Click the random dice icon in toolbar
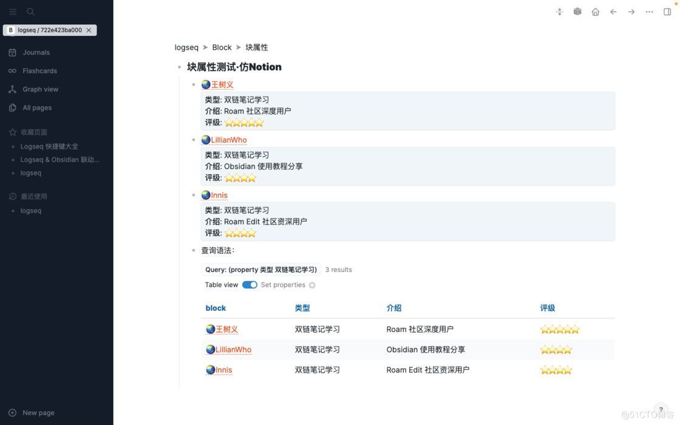This screenshot has width=680, height=425. tap(577, 12)
